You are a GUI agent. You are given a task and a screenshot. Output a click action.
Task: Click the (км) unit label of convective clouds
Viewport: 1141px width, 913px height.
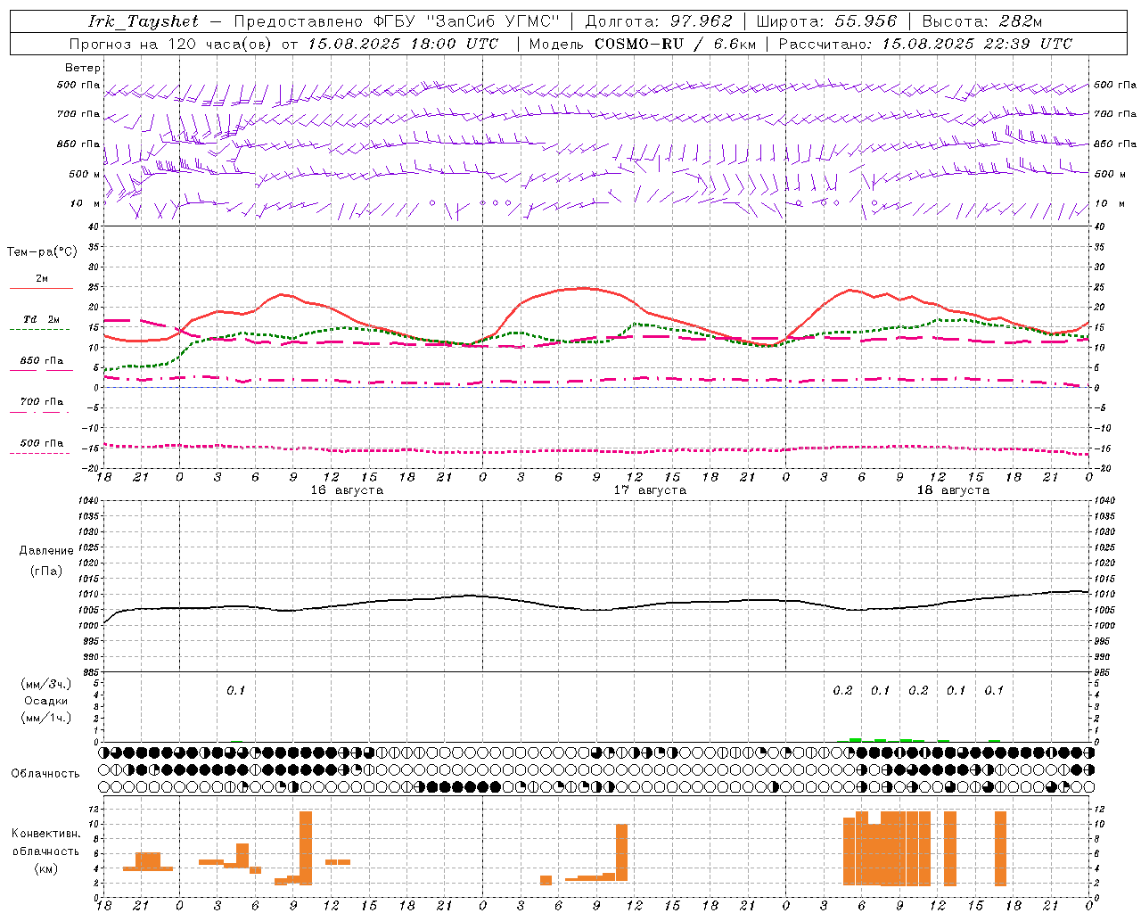46,868
